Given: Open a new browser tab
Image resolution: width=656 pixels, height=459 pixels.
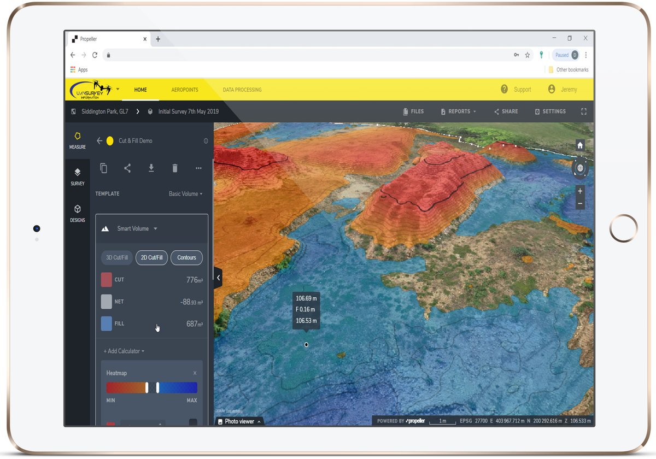Looking at the screenshot, I should (158, 39).
